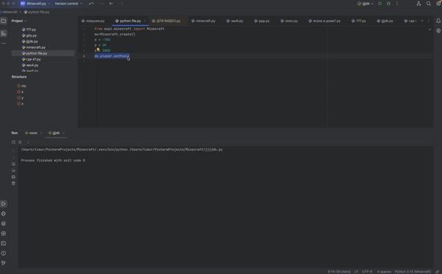Switch to the minecraft.py editor tab
This screenshot has height=274, width=442.
[x=203, y=21]
